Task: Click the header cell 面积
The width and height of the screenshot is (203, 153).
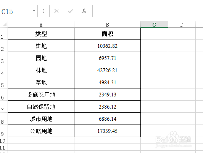Action: pyautogui.click(x=107, y=34)
